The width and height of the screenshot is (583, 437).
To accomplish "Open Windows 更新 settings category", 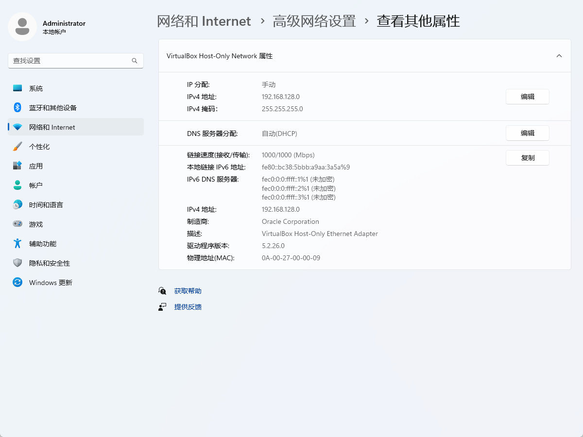I will click(x=76, y=283).
